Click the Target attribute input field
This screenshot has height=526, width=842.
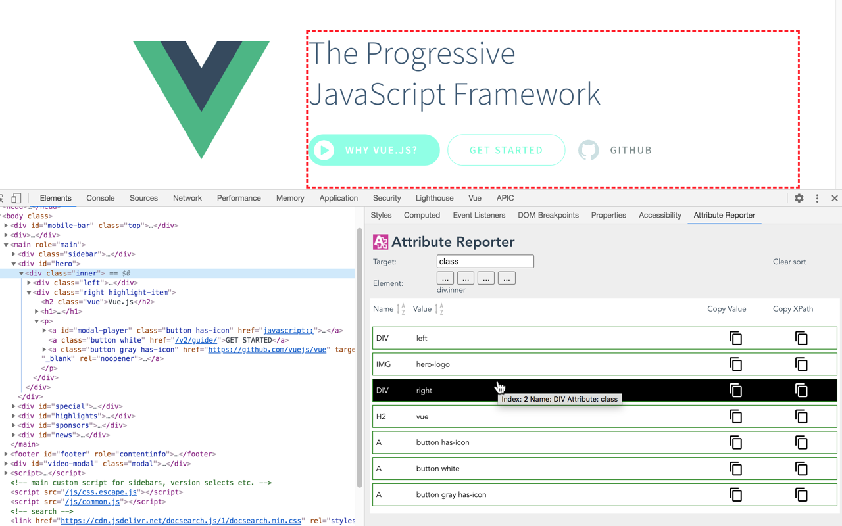pos(485,262)
